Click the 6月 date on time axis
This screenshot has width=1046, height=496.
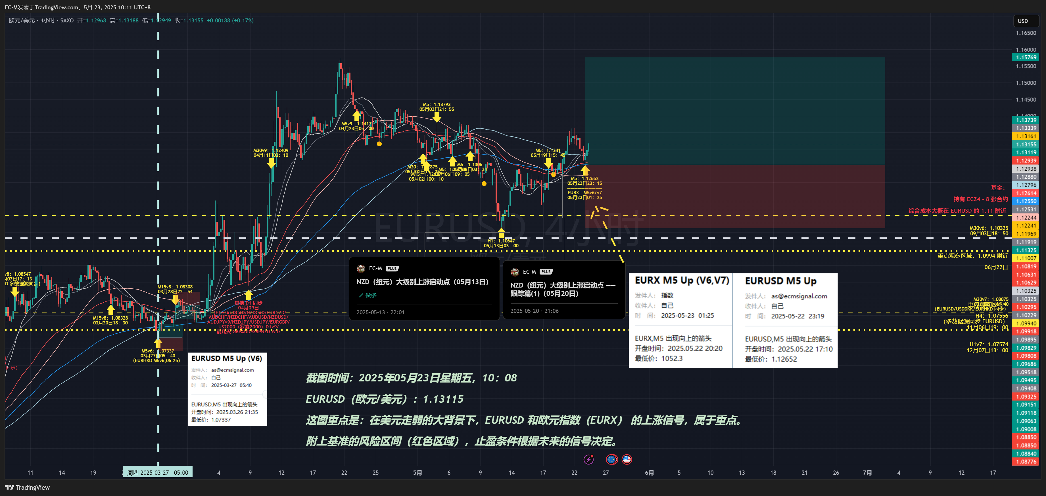tap(649, 472)
